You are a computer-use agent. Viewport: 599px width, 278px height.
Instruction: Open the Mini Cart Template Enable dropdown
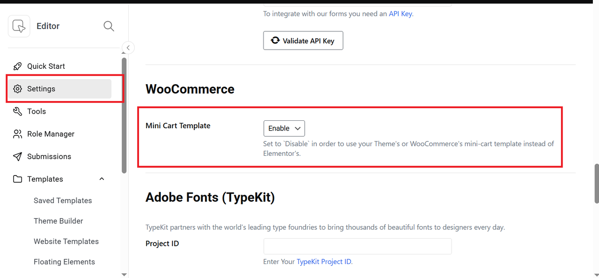coord(284,128)
